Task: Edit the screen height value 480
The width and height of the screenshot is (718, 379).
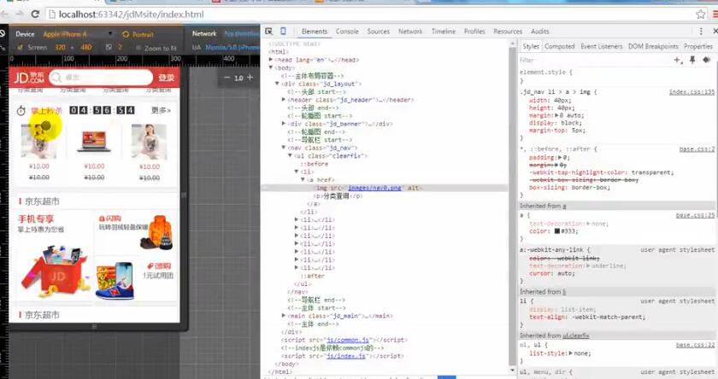Action: coord(86,47)
